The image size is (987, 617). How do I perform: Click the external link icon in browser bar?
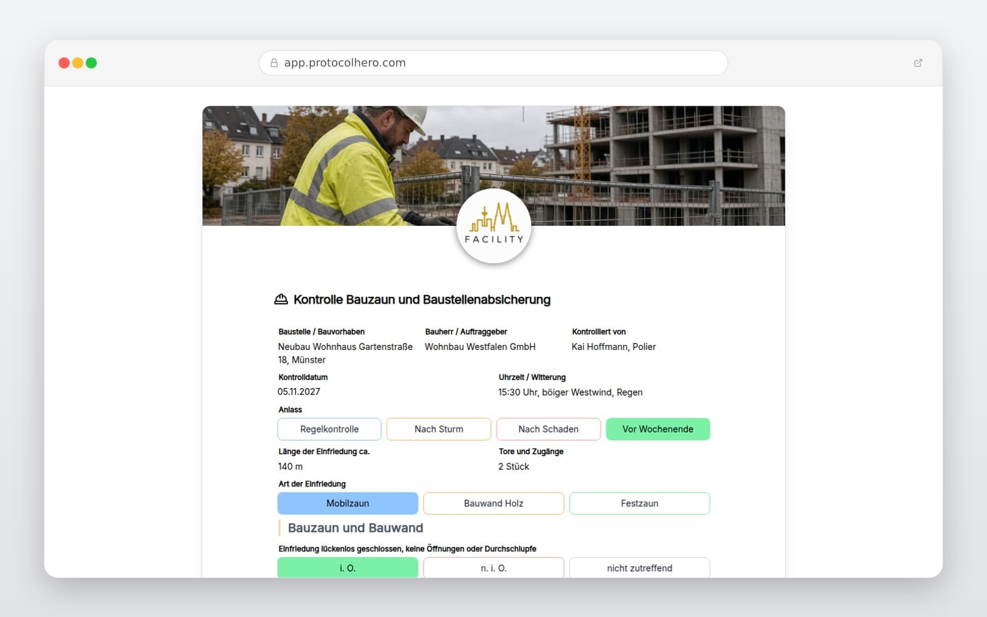918,63
